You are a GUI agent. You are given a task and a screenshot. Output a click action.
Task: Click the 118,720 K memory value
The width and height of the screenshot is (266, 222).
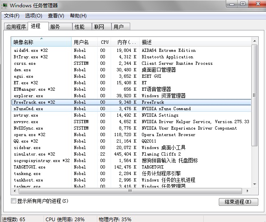[125, 134]
